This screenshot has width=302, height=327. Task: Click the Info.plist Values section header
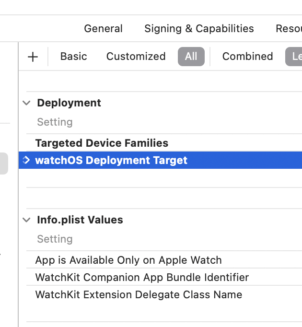pyautogui.click(x=80, y=220)
